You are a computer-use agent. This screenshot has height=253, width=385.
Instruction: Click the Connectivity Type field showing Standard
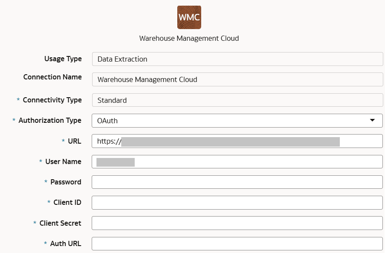(237, 100)
